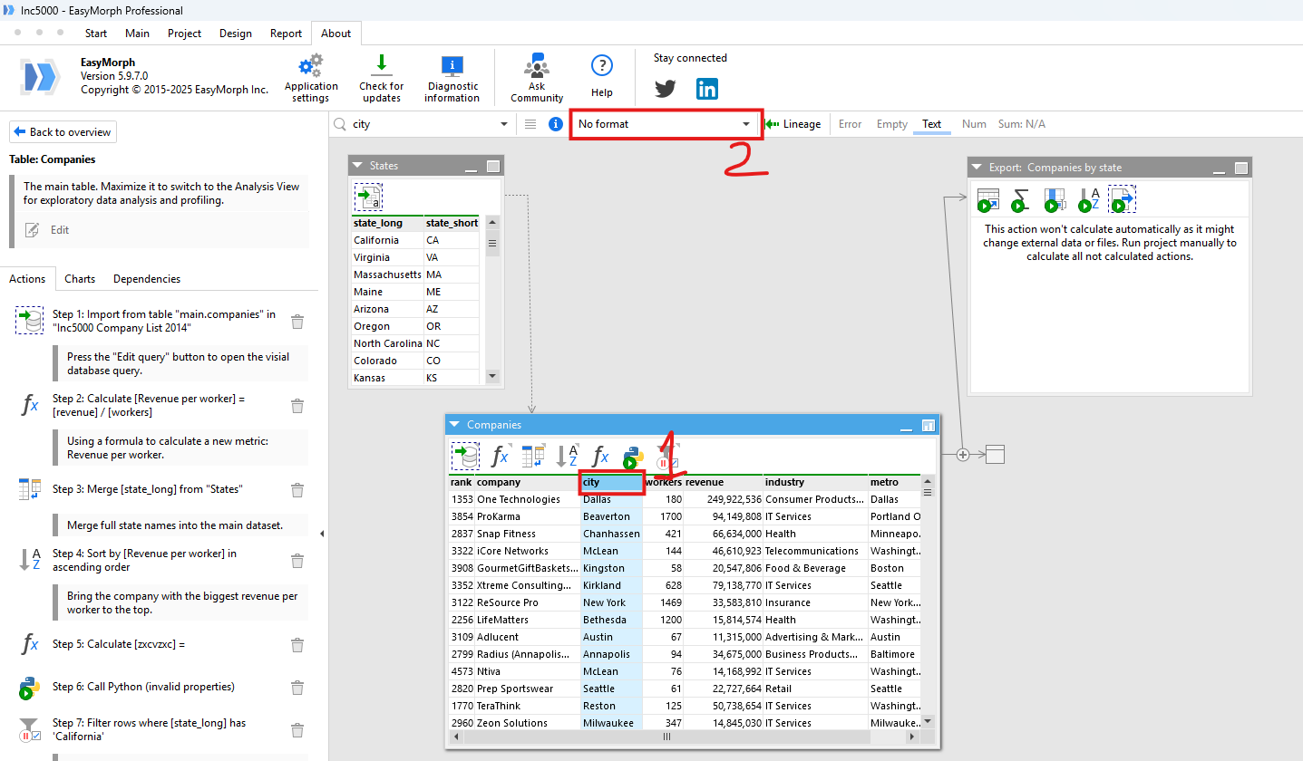The height and width of the screenshot is (761, 1303).
Task: Delete Step 3 Merge with trash icon
Action: 297,489
